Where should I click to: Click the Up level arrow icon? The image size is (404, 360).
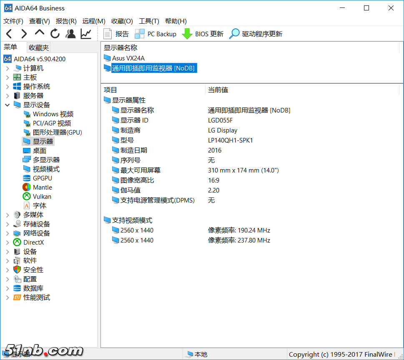[40, 33]
